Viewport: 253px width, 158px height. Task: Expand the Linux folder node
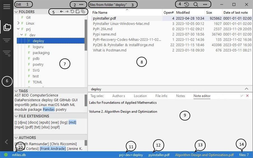pos(18,23)
